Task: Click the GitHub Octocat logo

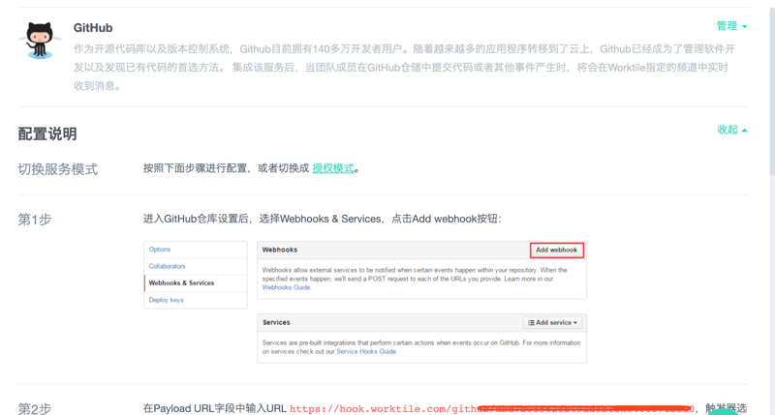Action: (x=40, y=43)
